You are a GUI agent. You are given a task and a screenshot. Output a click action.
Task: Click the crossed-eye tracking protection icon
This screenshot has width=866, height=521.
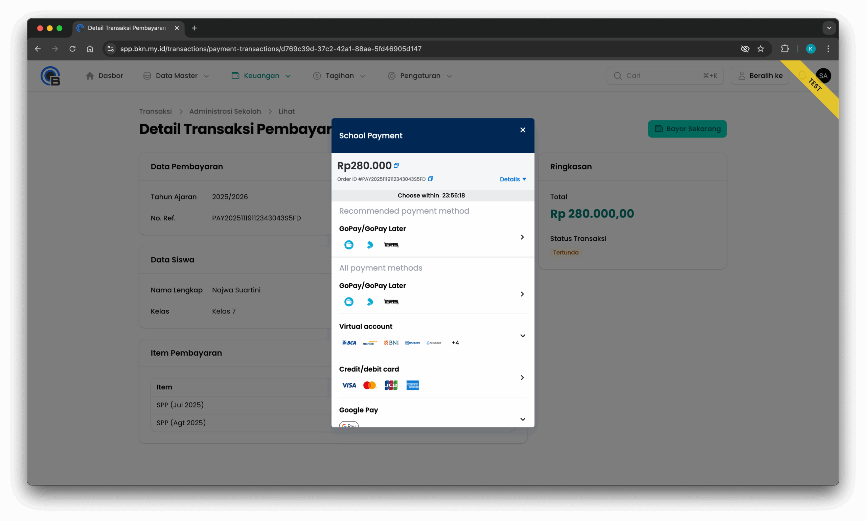tap(745, 49)
